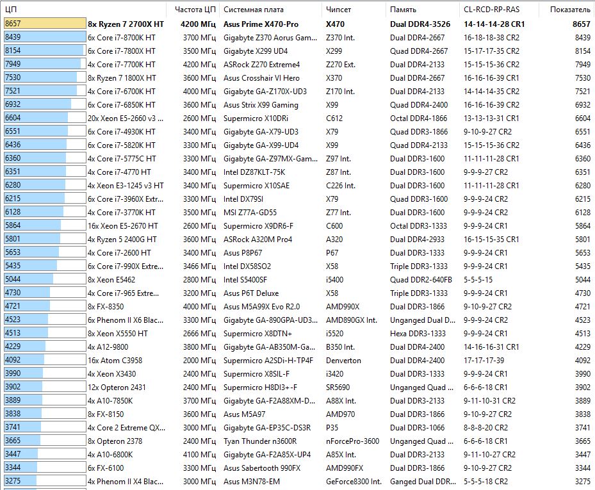Click the ASRock Z270 Extreme4 cell
This screenshot has width=595, height=490.
[261, 65]
